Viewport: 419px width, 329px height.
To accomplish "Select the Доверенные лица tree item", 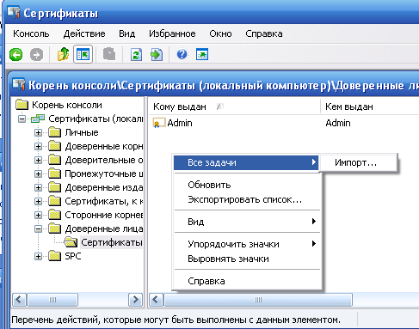I will tap(104, 228).
